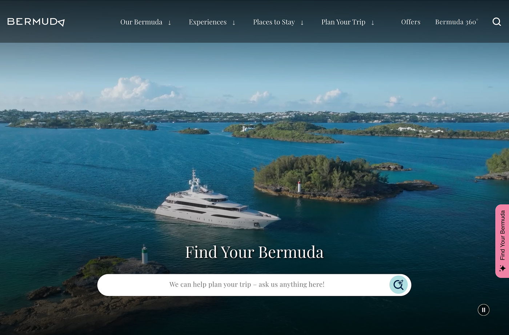Pause the background hero video
Image resolution: width=509 pixels, height=335 pixels.
[484, 310]
